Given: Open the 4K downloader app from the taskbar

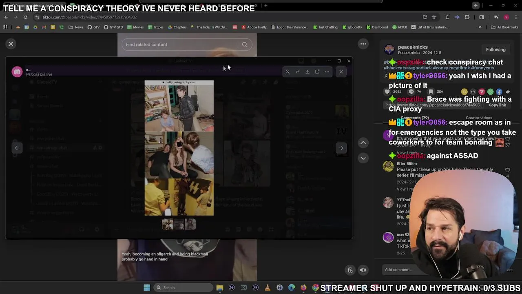Looking at the screenshot, I should click(256, 287).
